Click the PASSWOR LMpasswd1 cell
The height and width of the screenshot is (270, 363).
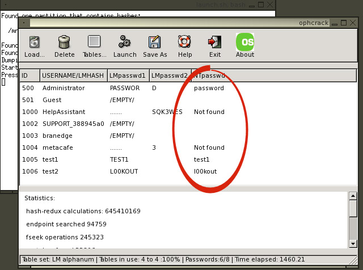pos(125,88)
